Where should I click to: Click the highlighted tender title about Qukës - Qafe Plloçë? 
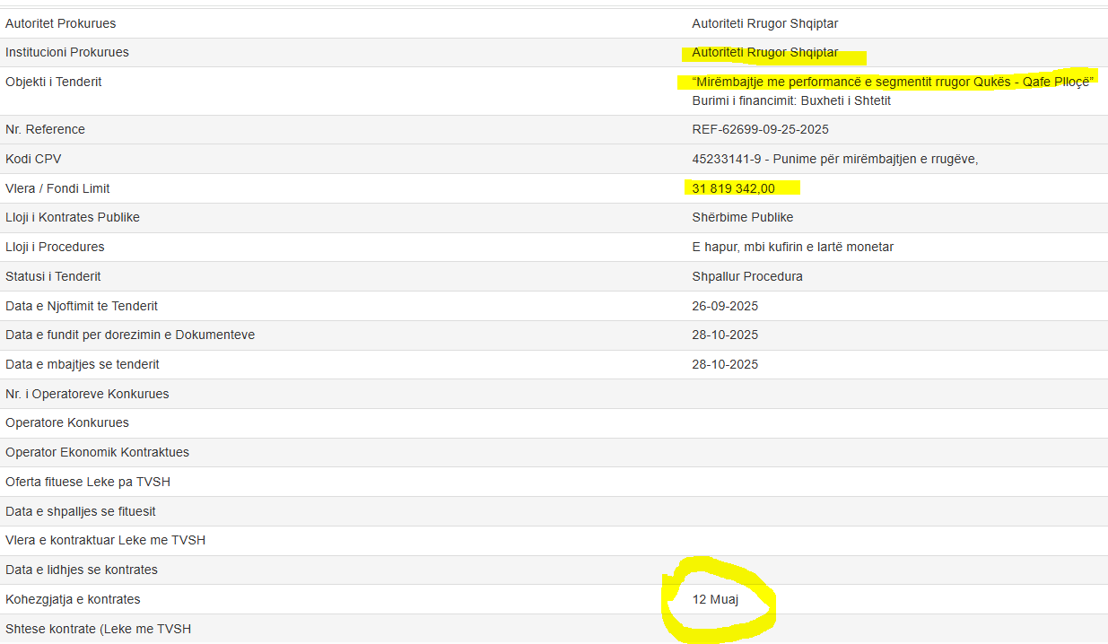(893, 82)
